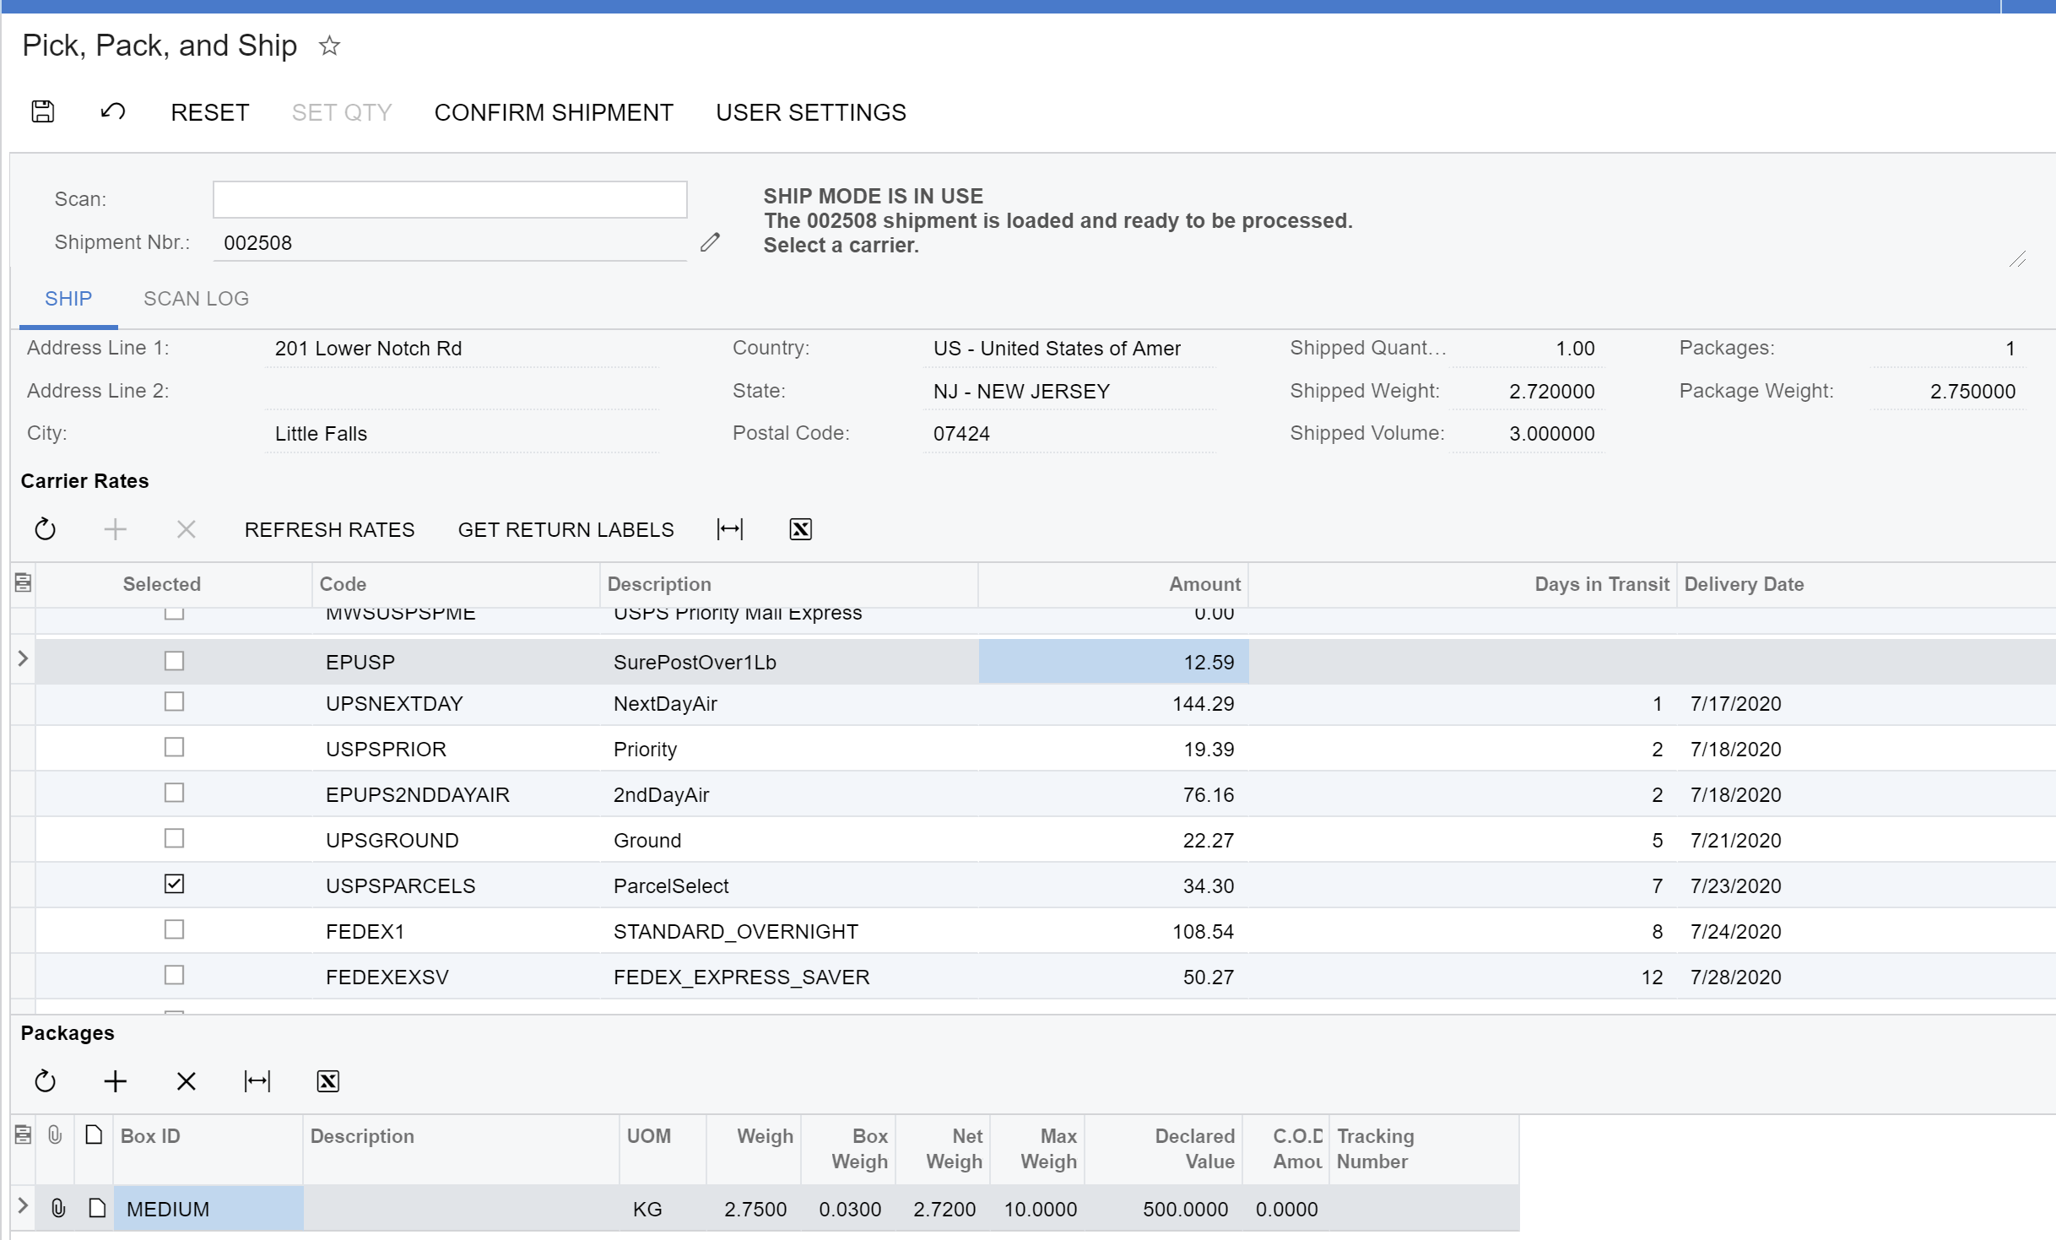The image size is (2056, 1240).
Task: Click the remove (X) icon in Carrier Rates toolbar
Action: [x=187, y=530]
